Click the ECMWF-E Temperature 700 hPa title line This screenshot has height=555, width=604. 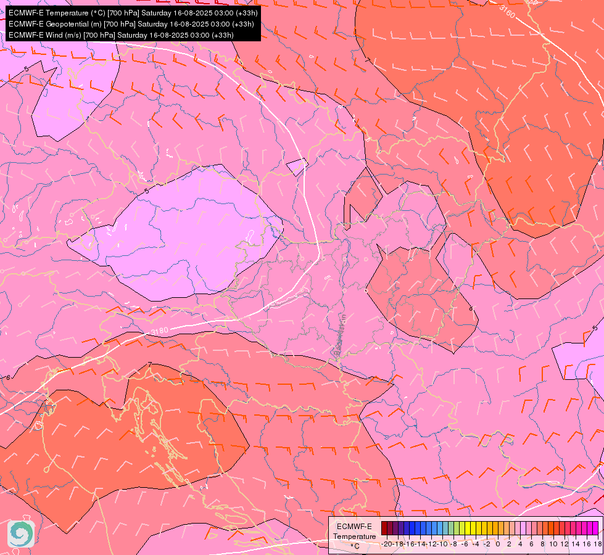tap(133, 13)
